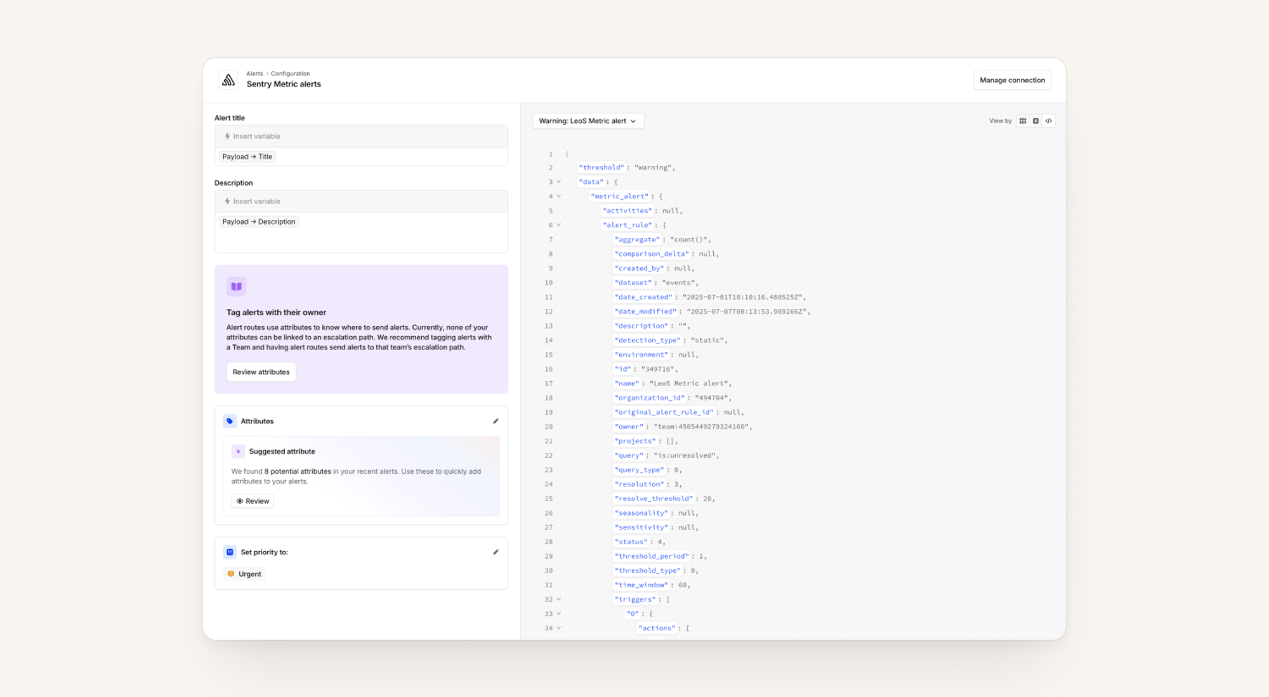
Task: Click the Manage connection button
Action: coord(1012,81)
